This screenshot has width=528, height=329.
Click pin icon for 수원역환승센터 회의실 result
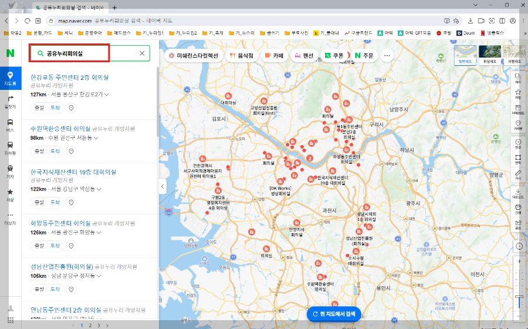(71, 152)
